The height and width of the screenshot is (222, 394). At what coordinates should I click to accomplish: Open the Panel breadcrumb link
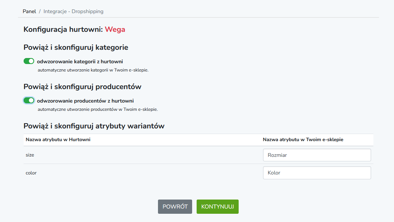tap(29, 11)
